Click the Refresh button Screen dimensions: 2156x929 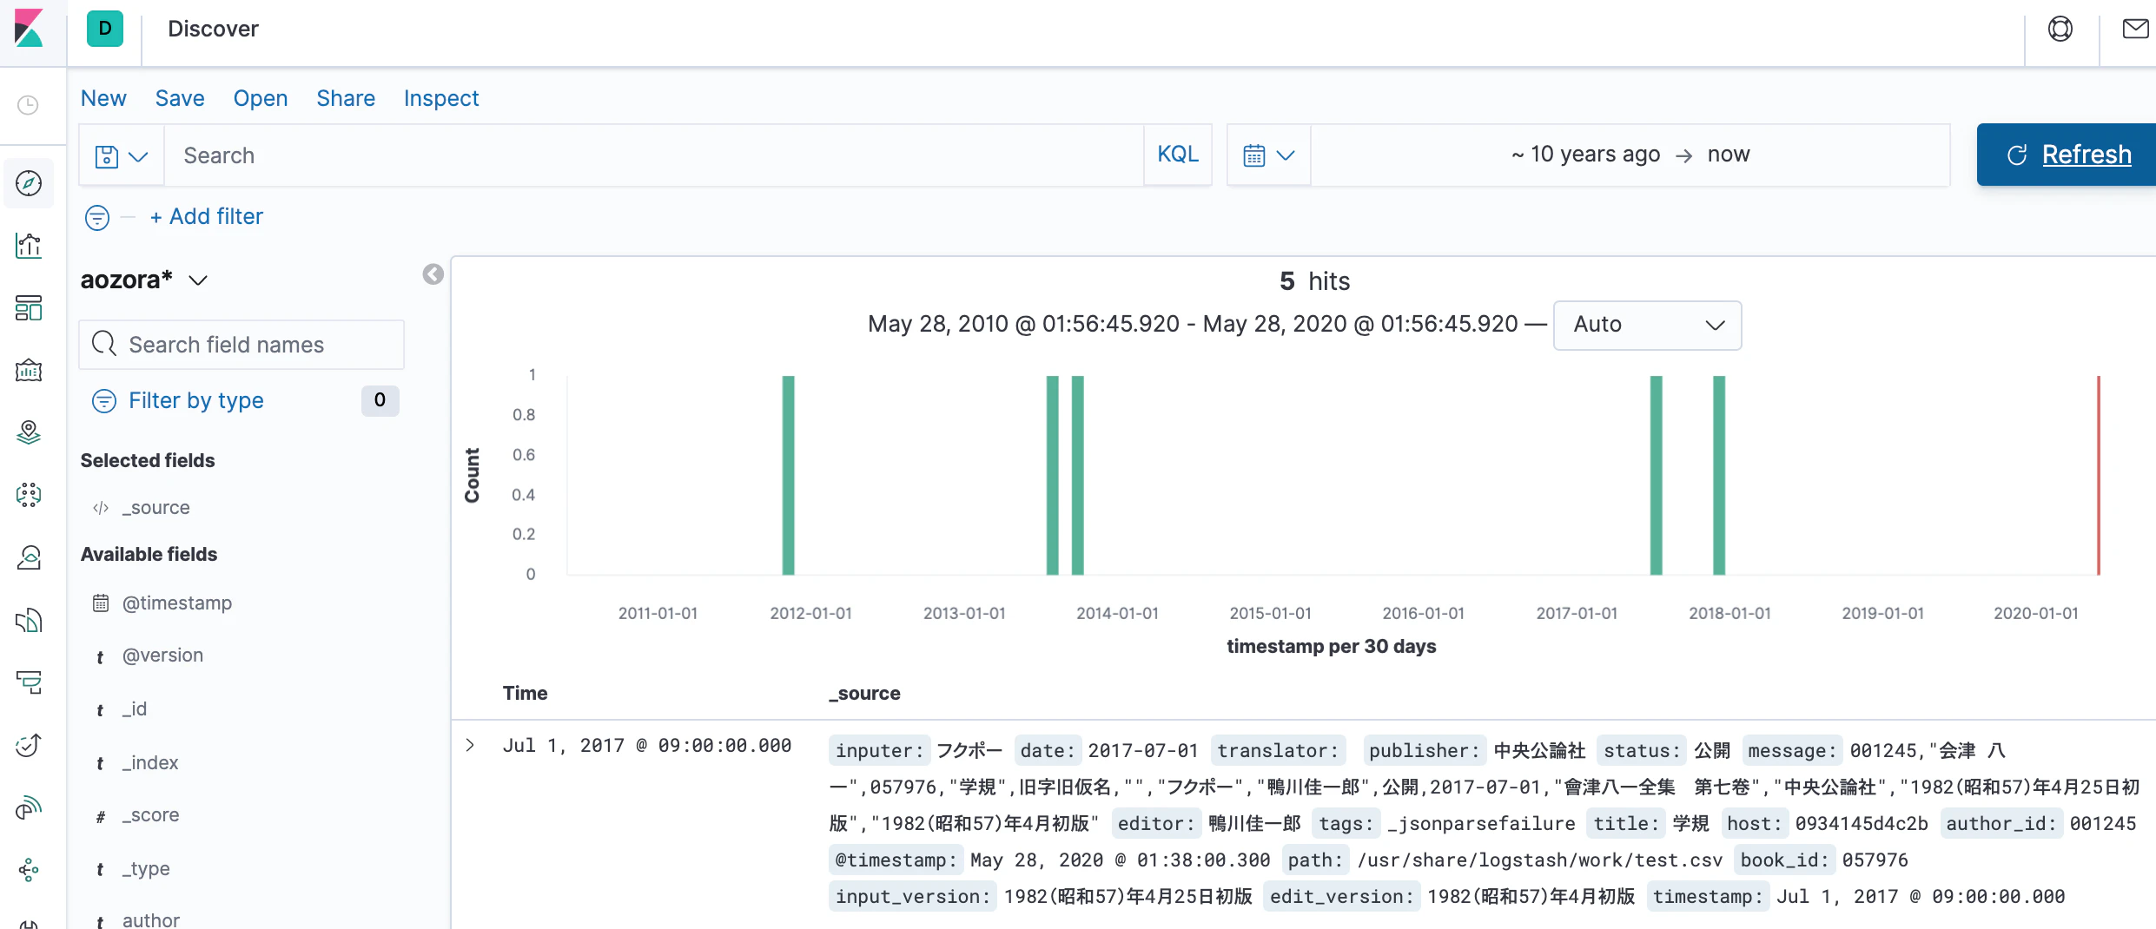[x=2067, y=155]
